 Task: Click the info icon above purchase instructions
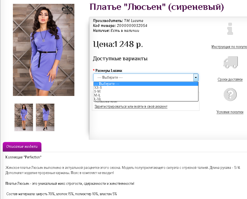tap(230, 29)
